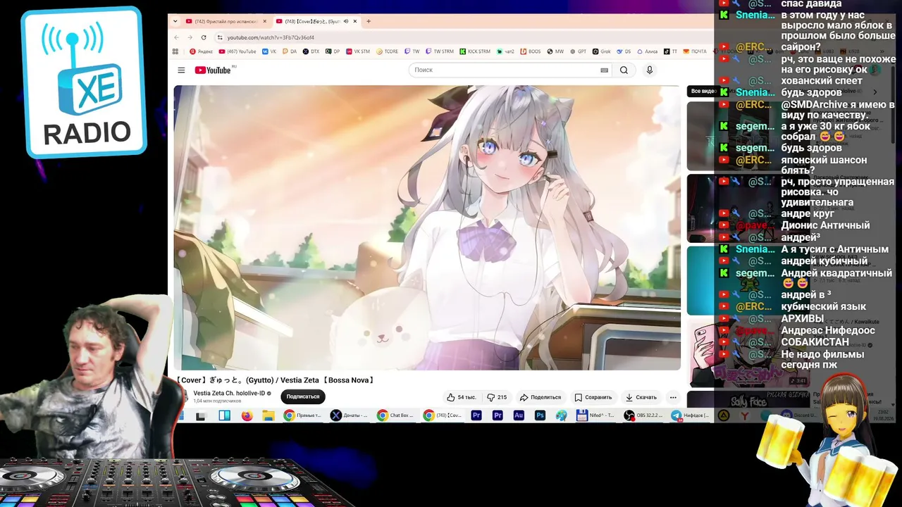
Task: Open the DS bookmark
Action: click(624, 51)
